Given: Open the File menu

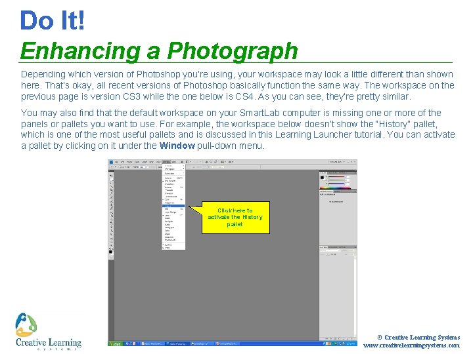Looking at the screenshot, I should pos(116,162).
